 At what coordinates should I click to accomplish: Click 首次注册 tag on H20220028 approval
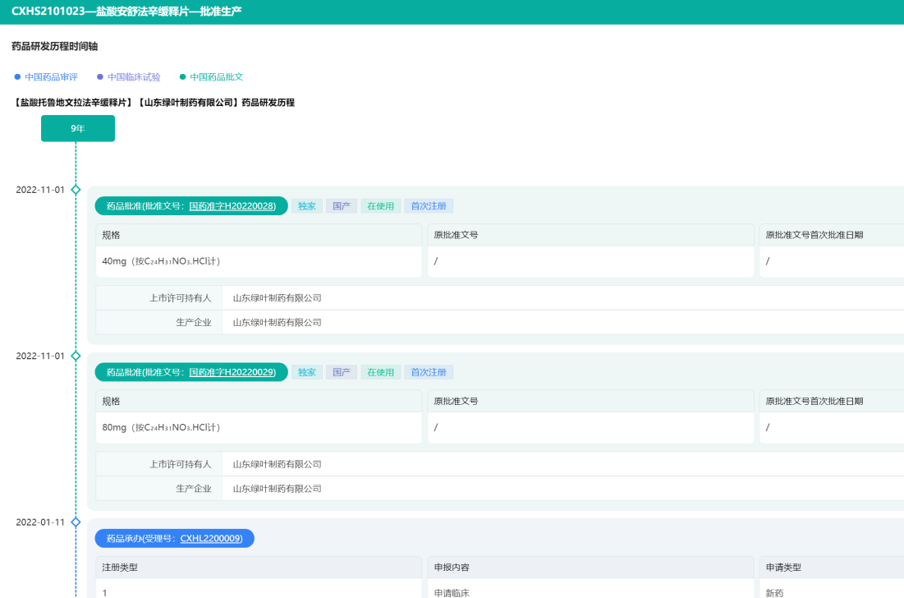(x=429, y=206)
